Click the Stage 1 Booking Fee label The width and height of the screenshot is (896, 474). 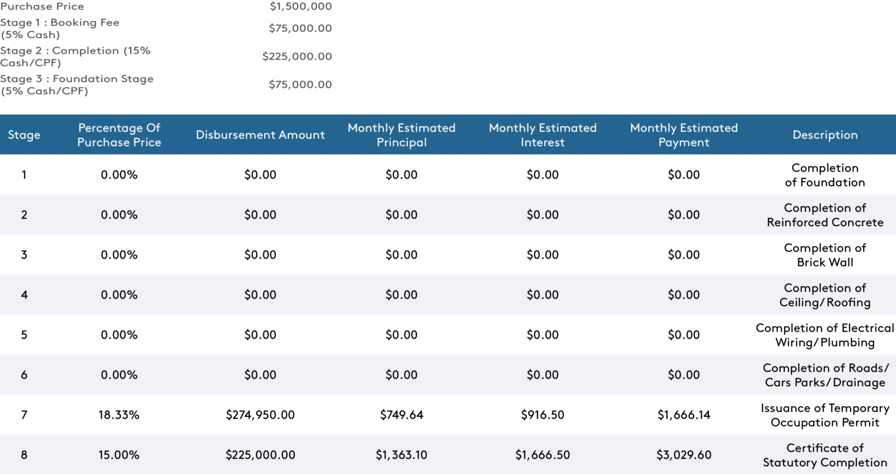60,29
